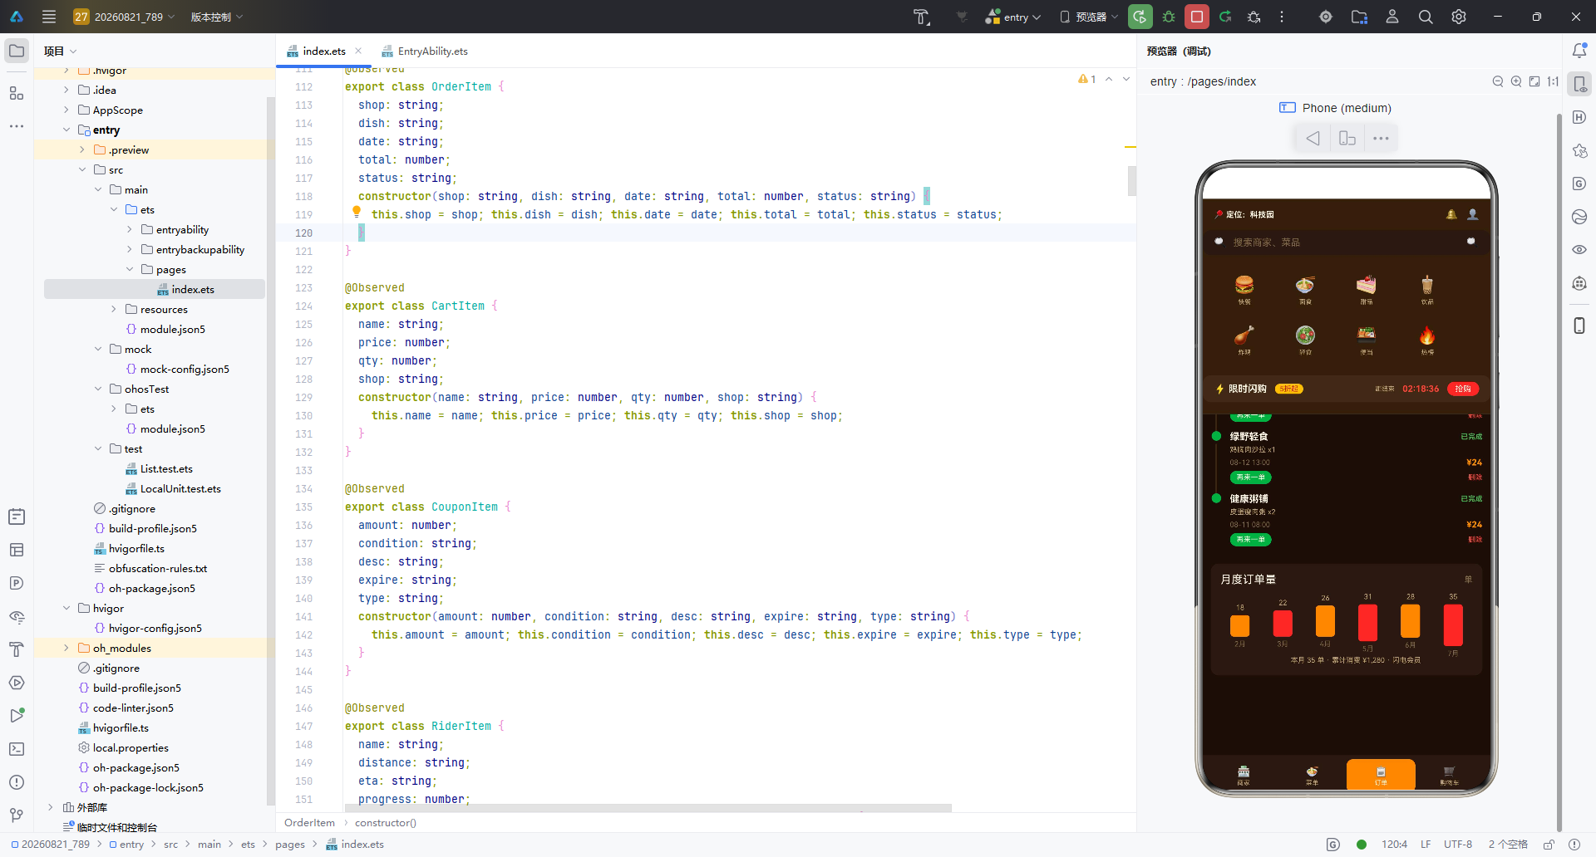Expand the oh_modules folder
This screenshot has height=857, width=1596.
tap(66, 648)
